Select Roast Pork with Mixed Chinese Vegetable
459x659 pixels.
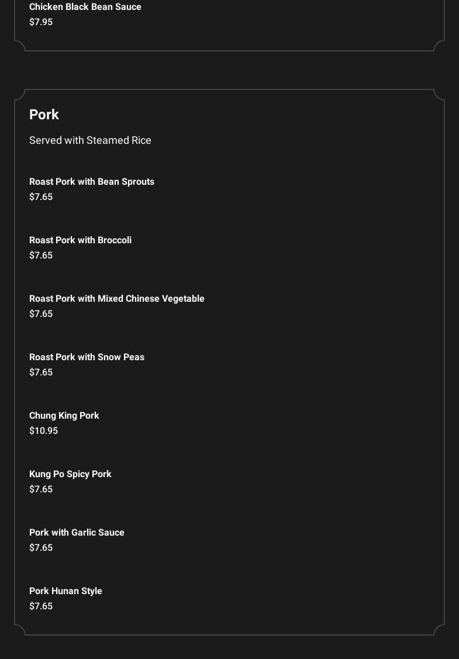(x=117, y=298)
